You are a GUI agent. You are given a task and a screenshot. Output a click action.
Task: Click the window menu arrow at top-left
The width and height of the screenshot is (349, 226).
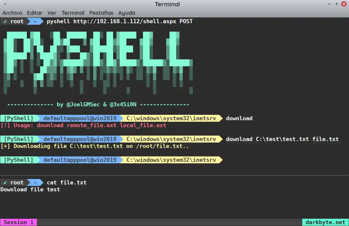pyautogui.click(x=5, y=4)
